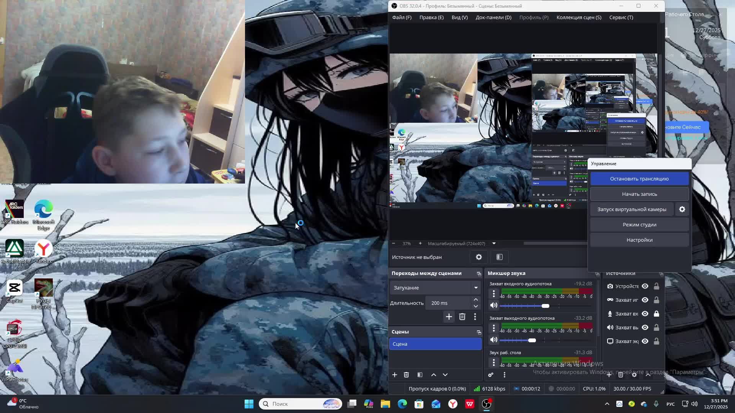Open Yandex Browser from the taskbar
Image resolution: width=735 pixels, height=413 pixels.
click(x=452, y=404)
